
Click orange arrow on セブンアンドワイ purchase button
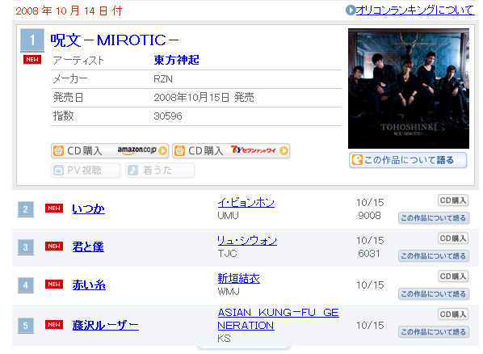click(x=283, y=151)
